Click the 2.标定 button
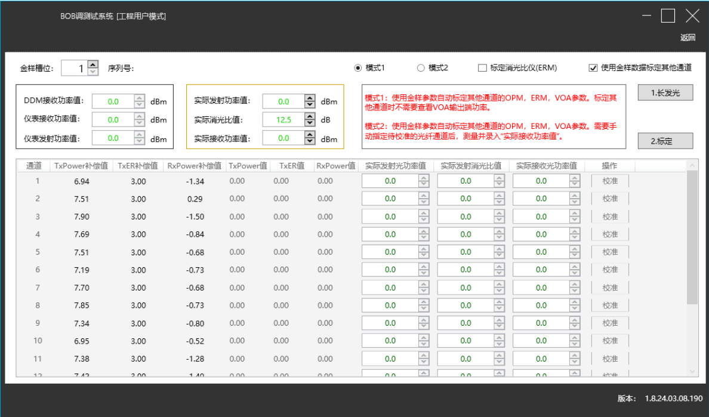The height and width of the screenshot is (417, 709). (665, 141)
